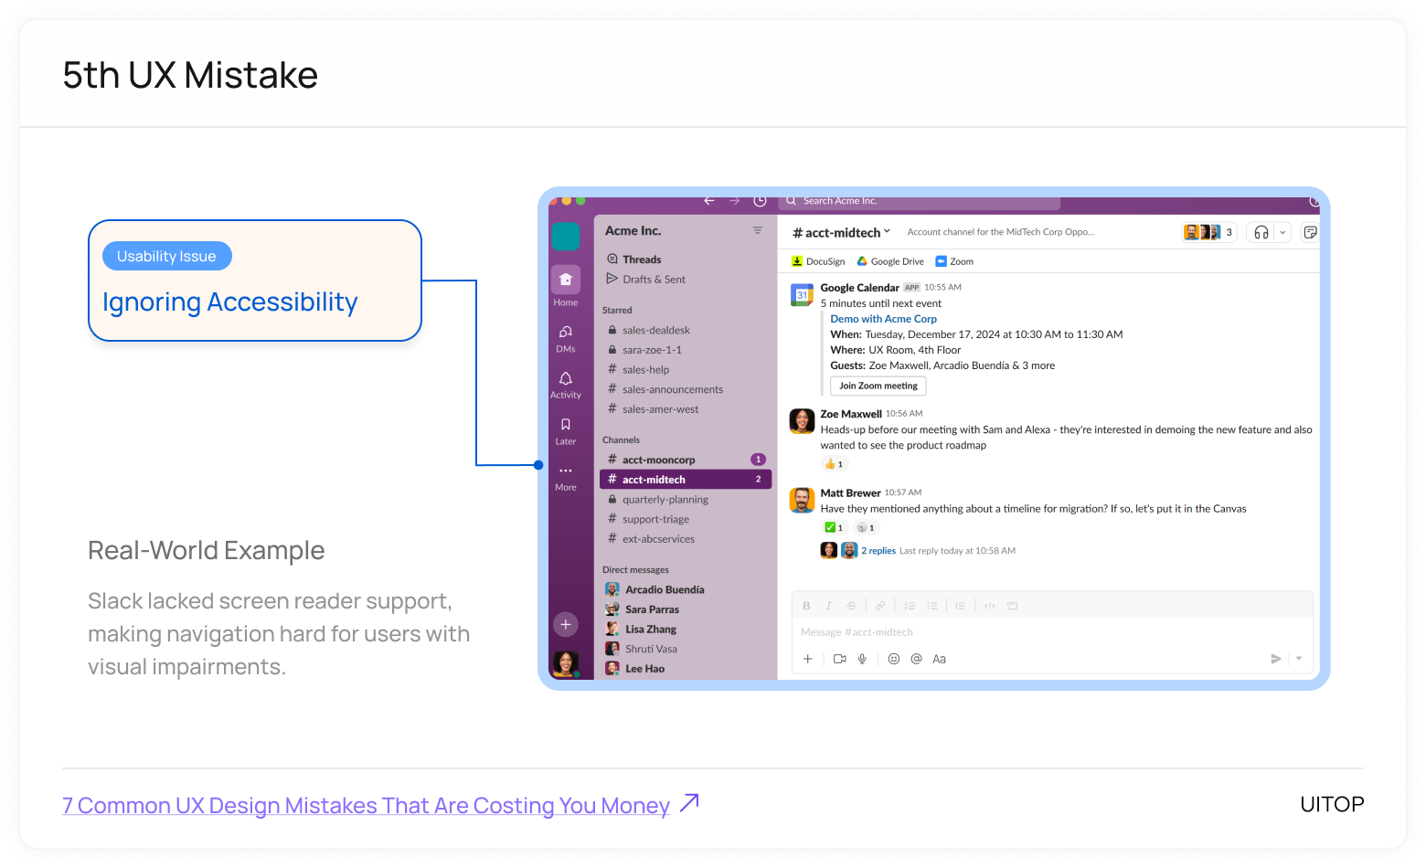Click the teal Acme workspace icon
The height and width of the screenshot is (868, 1426).
[x=566, y=237]
